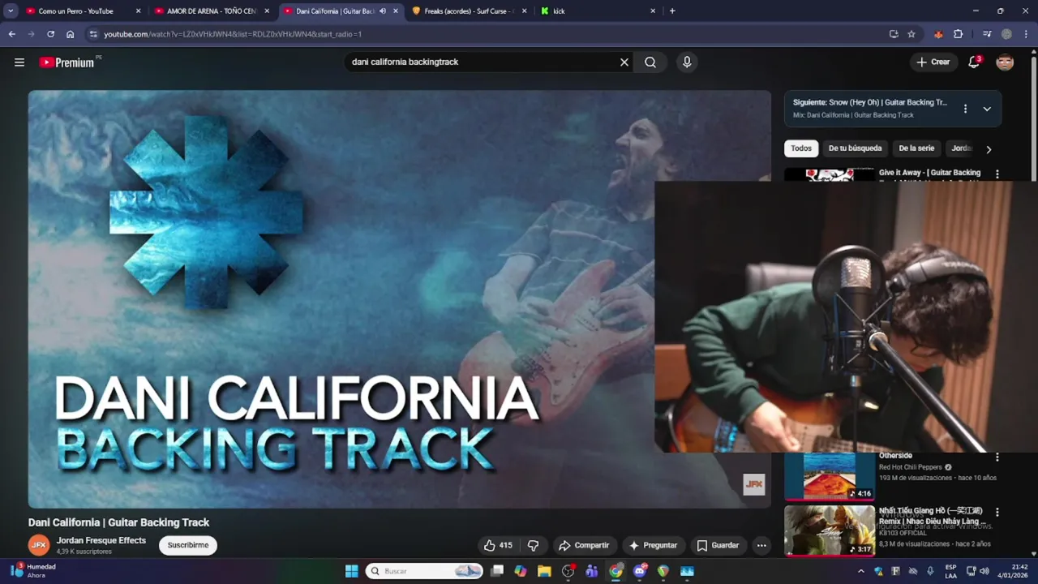Screen dimensions: 1038x584
Task: Dislike the video with thumbs down
Action: pyautogui.click(x=533, y=545)
